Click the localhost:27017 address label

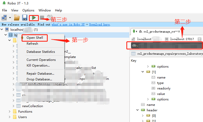tap(182, 39)
